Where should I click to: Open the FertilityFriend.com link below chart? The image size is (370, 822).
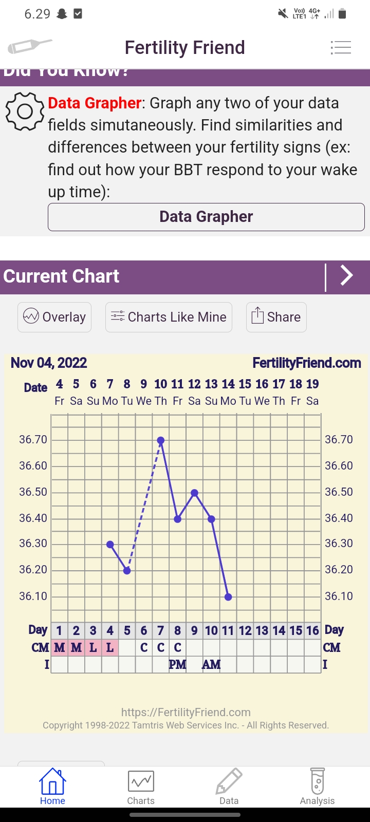[x=186, y=712]
